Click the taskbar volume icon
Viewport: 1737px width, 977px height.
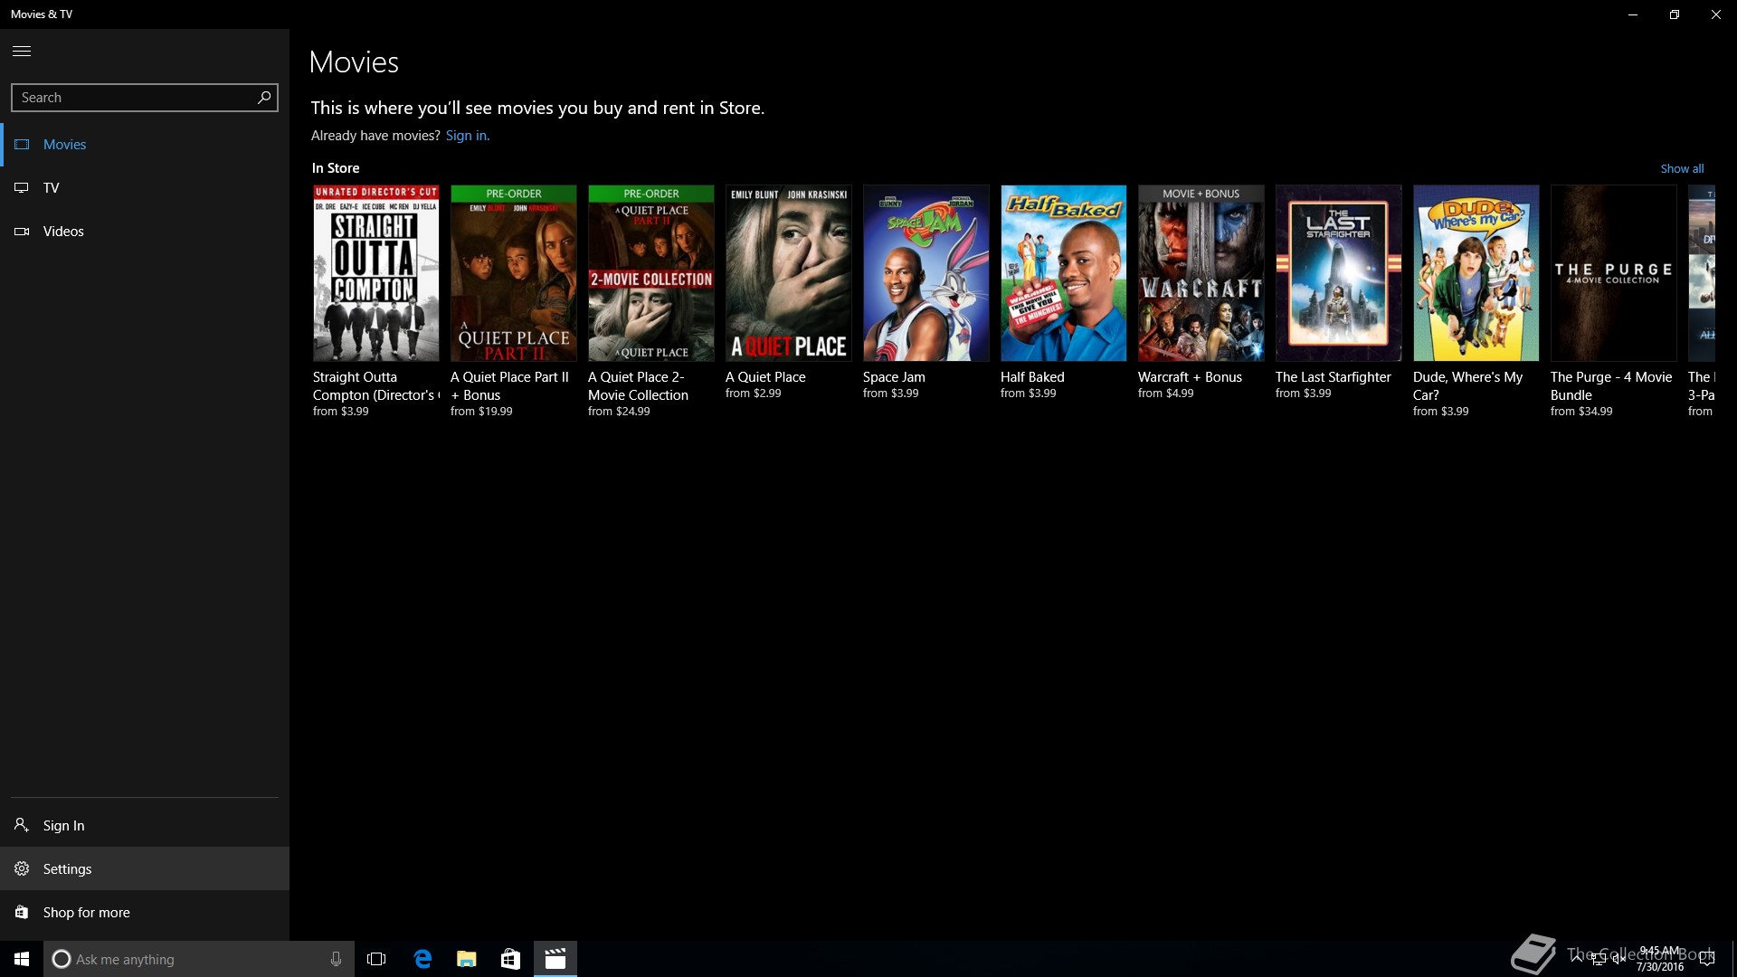click(1619, 960)
